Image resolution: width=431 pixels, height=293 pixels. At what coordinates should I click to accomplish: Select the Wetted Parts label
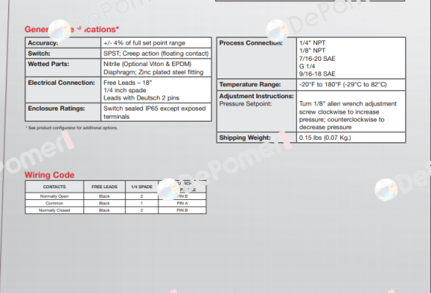tap(48, 64)
